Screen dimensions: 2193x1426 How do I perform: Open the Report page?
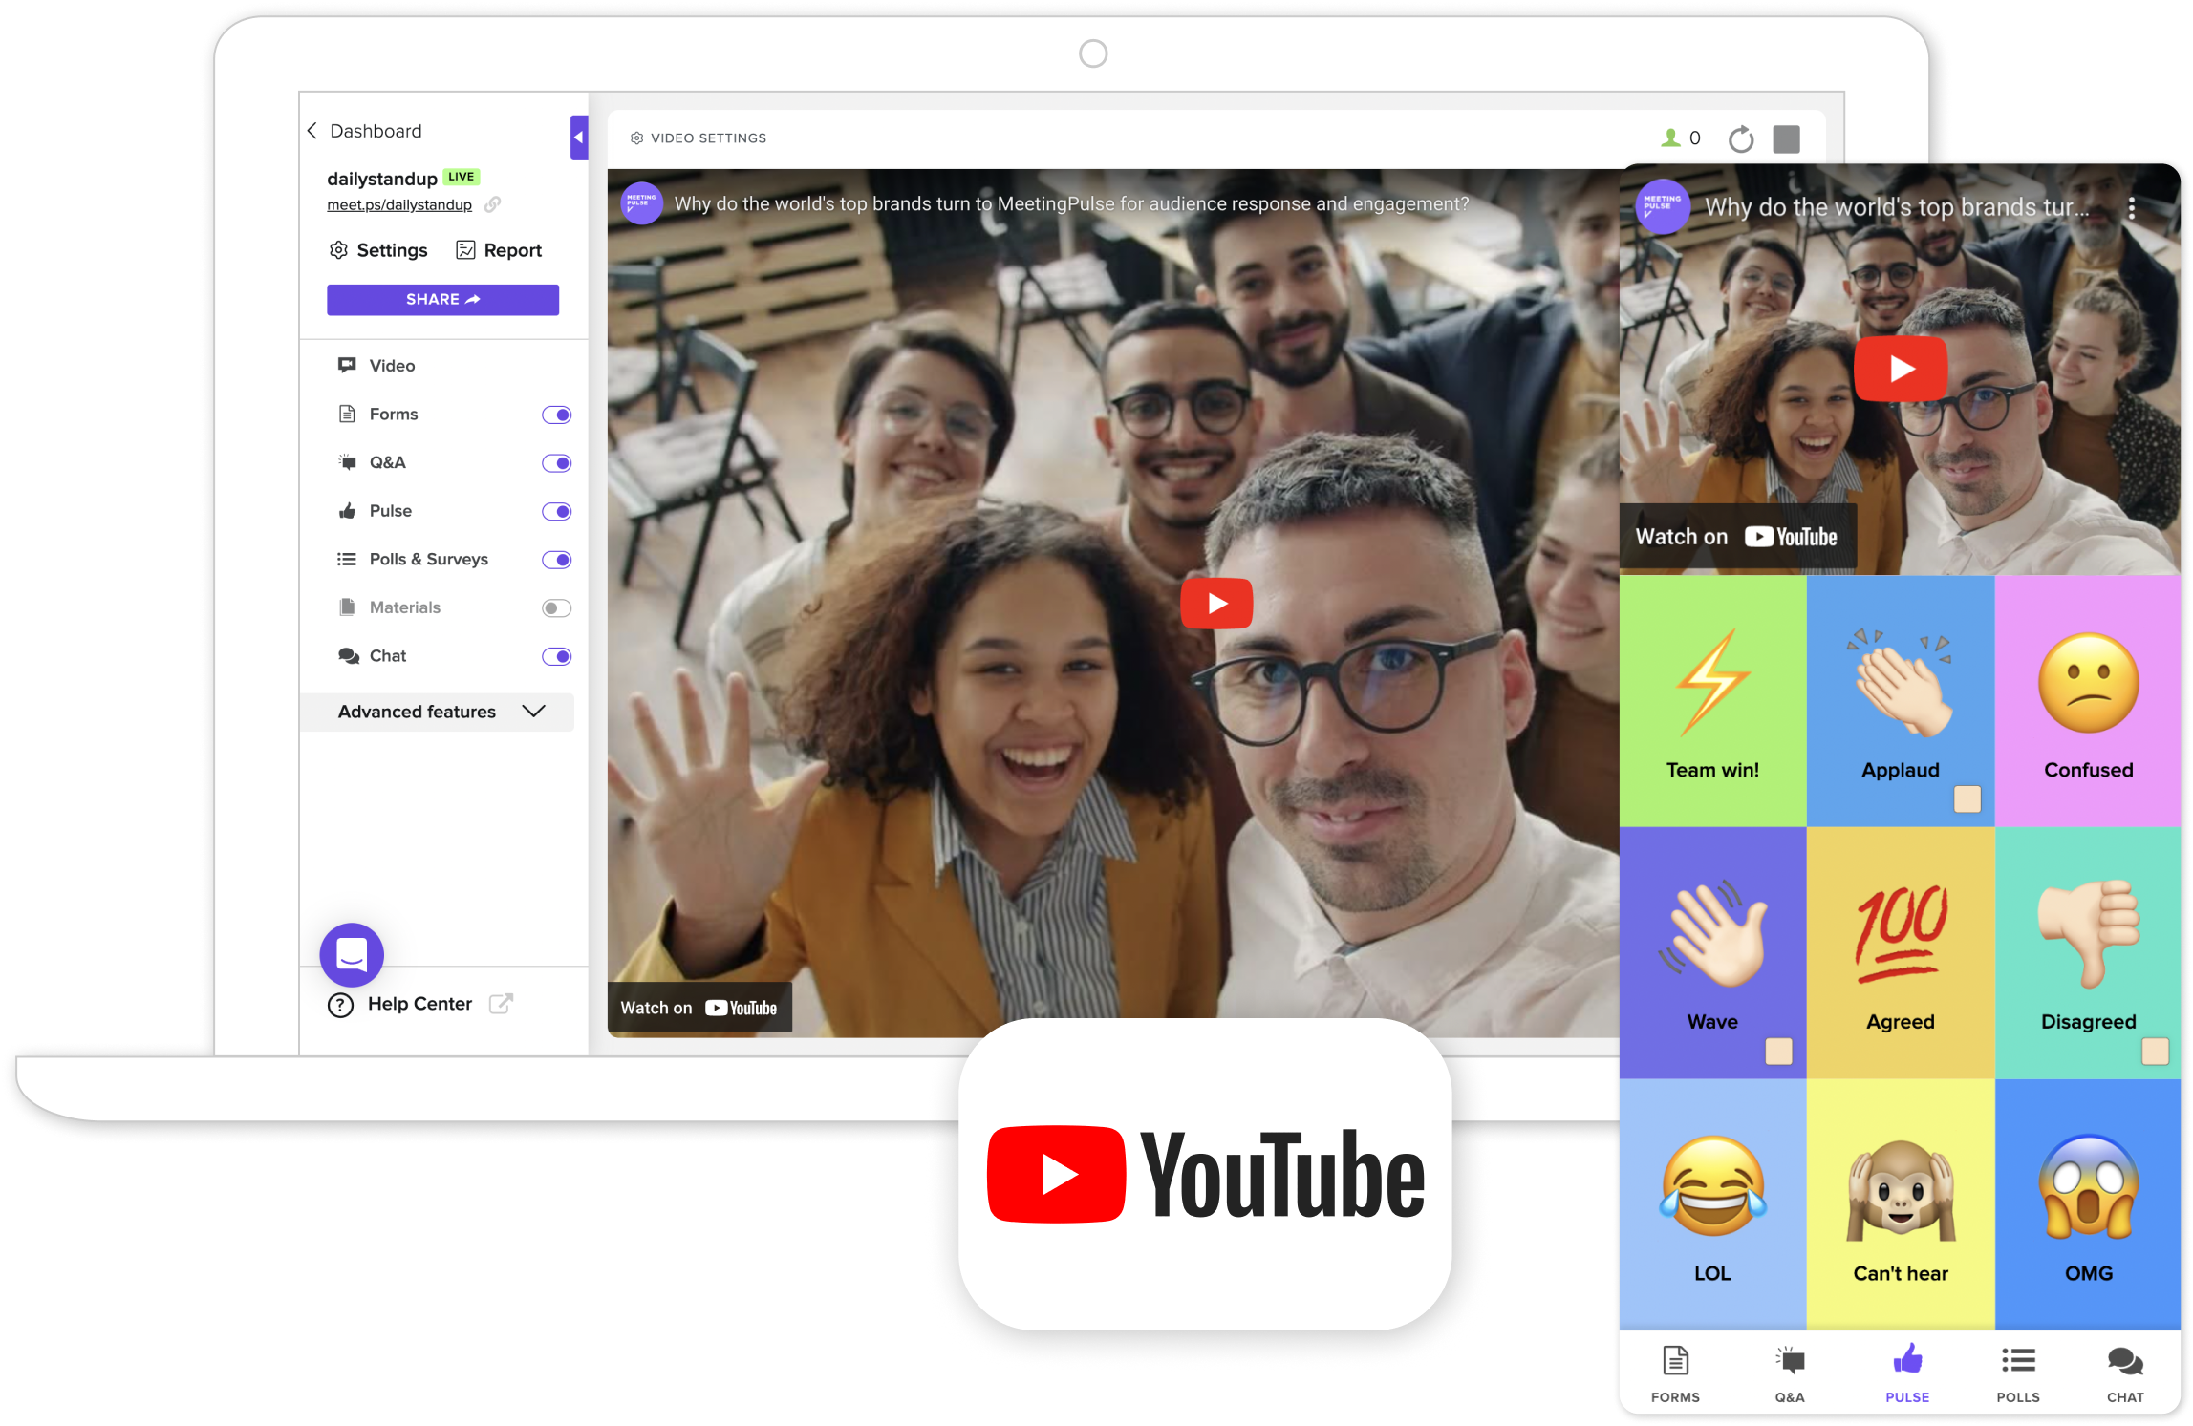pyautogui.click(x=499, y=250)
